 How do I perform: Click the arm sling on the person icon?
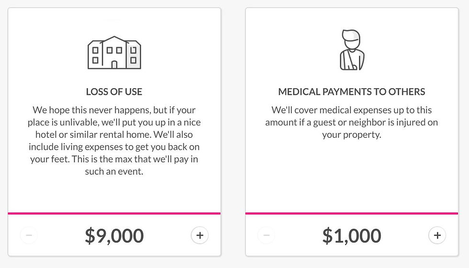coord(349,61)
